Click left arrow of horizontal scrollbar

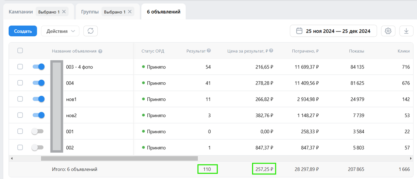pos(12,158)
